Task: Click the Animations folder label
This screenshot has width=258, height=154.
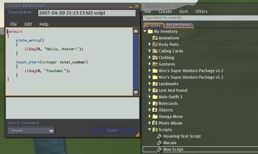Action: (x=169, y=38)
